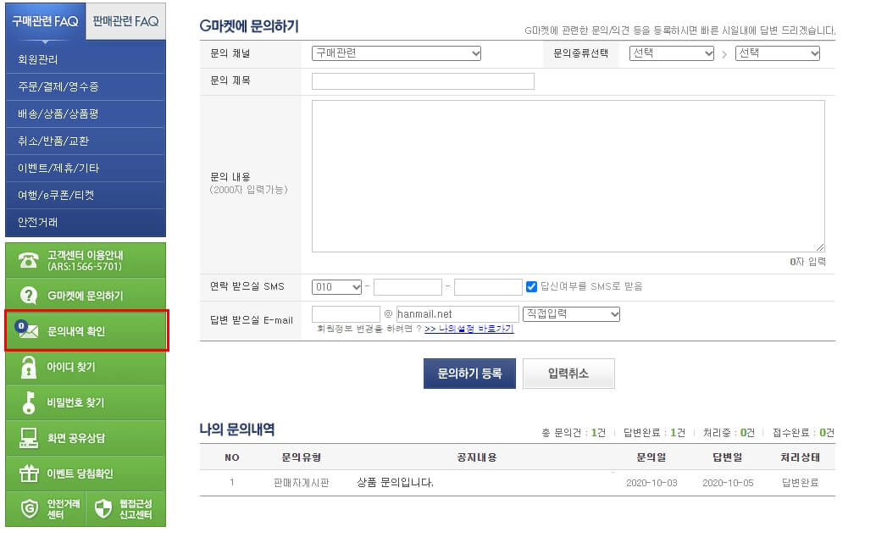Click the 처리상태 column header
This screenshot has width=876, height=554.
[x=800, y=457]
